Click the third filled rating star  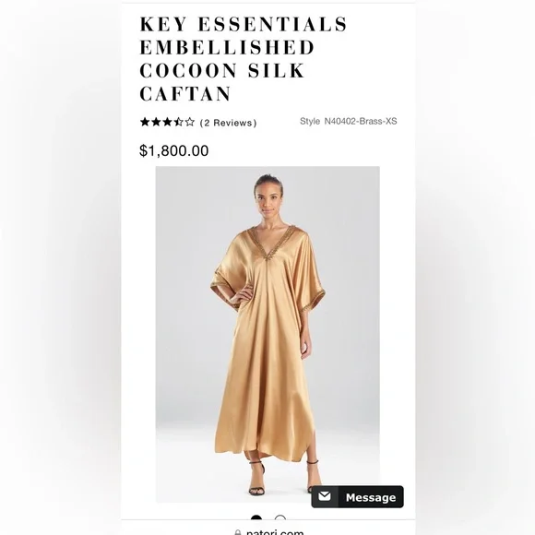point(167,122)
